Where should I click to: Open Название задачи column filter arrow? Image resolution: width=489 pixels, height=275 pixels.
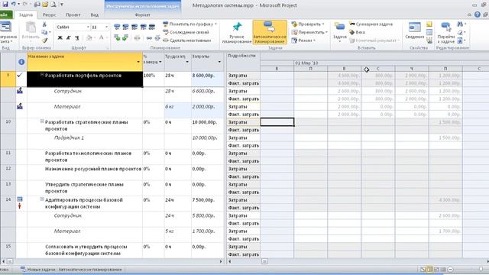coord(138,62)
